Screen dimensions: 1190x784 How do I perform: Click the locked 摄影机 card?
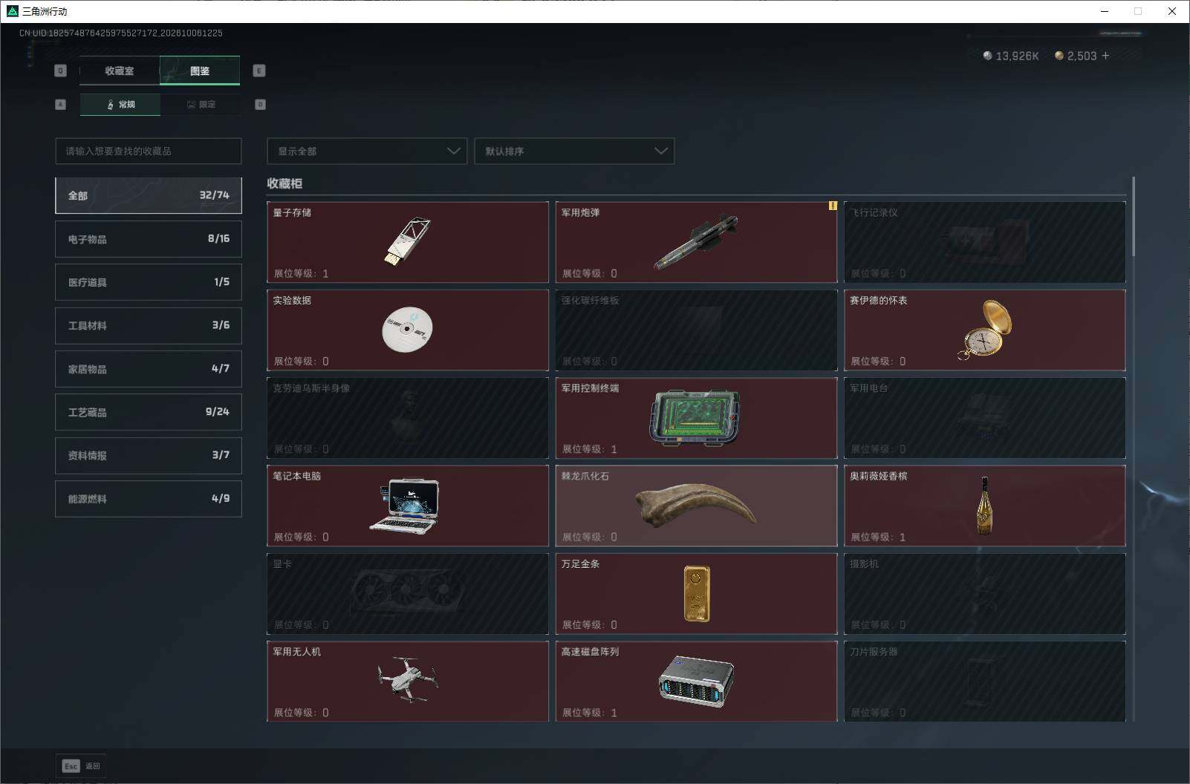[x=985, y=593]
